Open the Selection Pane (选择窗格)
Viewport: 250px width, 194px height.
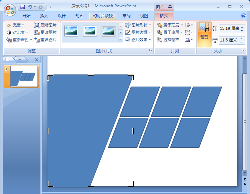coord(169,40)
